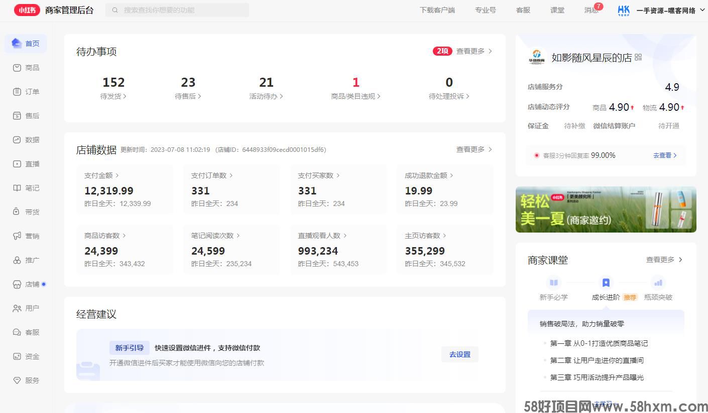
Task: Click the HK account avatar icon
Action: [624, 11]
